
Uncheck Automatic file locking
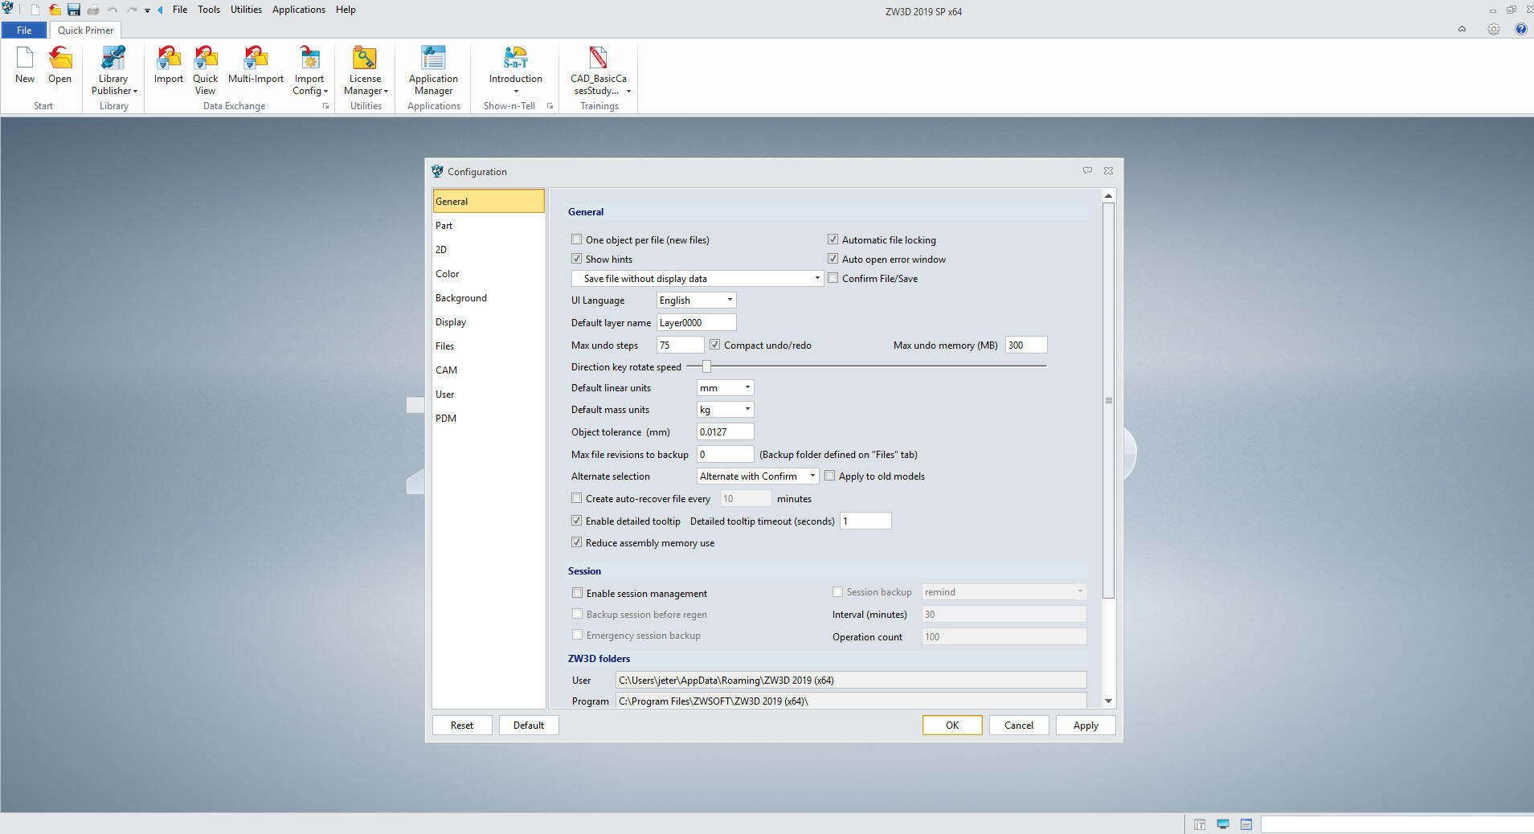pyautogui.click(x=832, y=239)
